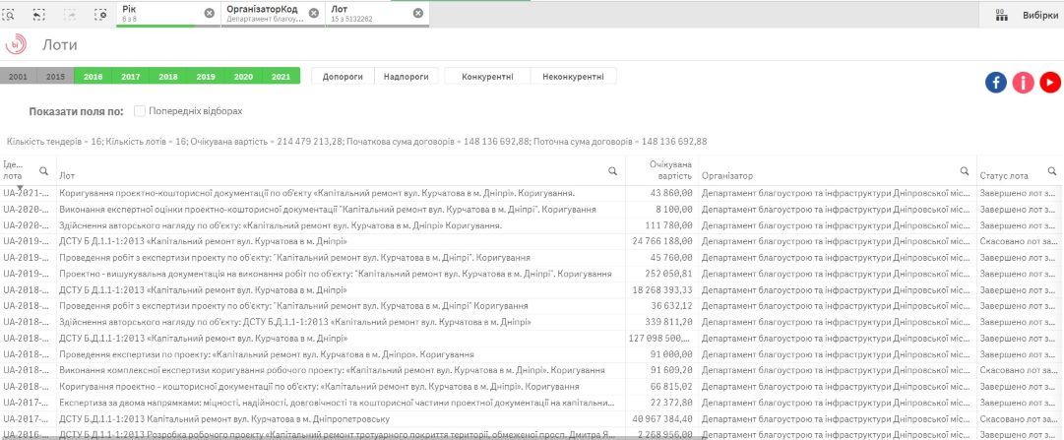Toggle year 2021 filter
Screen dimensions: 1064x440
click(281, 77)
